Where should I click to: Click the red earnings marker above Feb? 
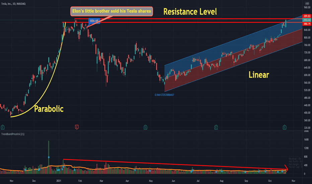point(77,127)
